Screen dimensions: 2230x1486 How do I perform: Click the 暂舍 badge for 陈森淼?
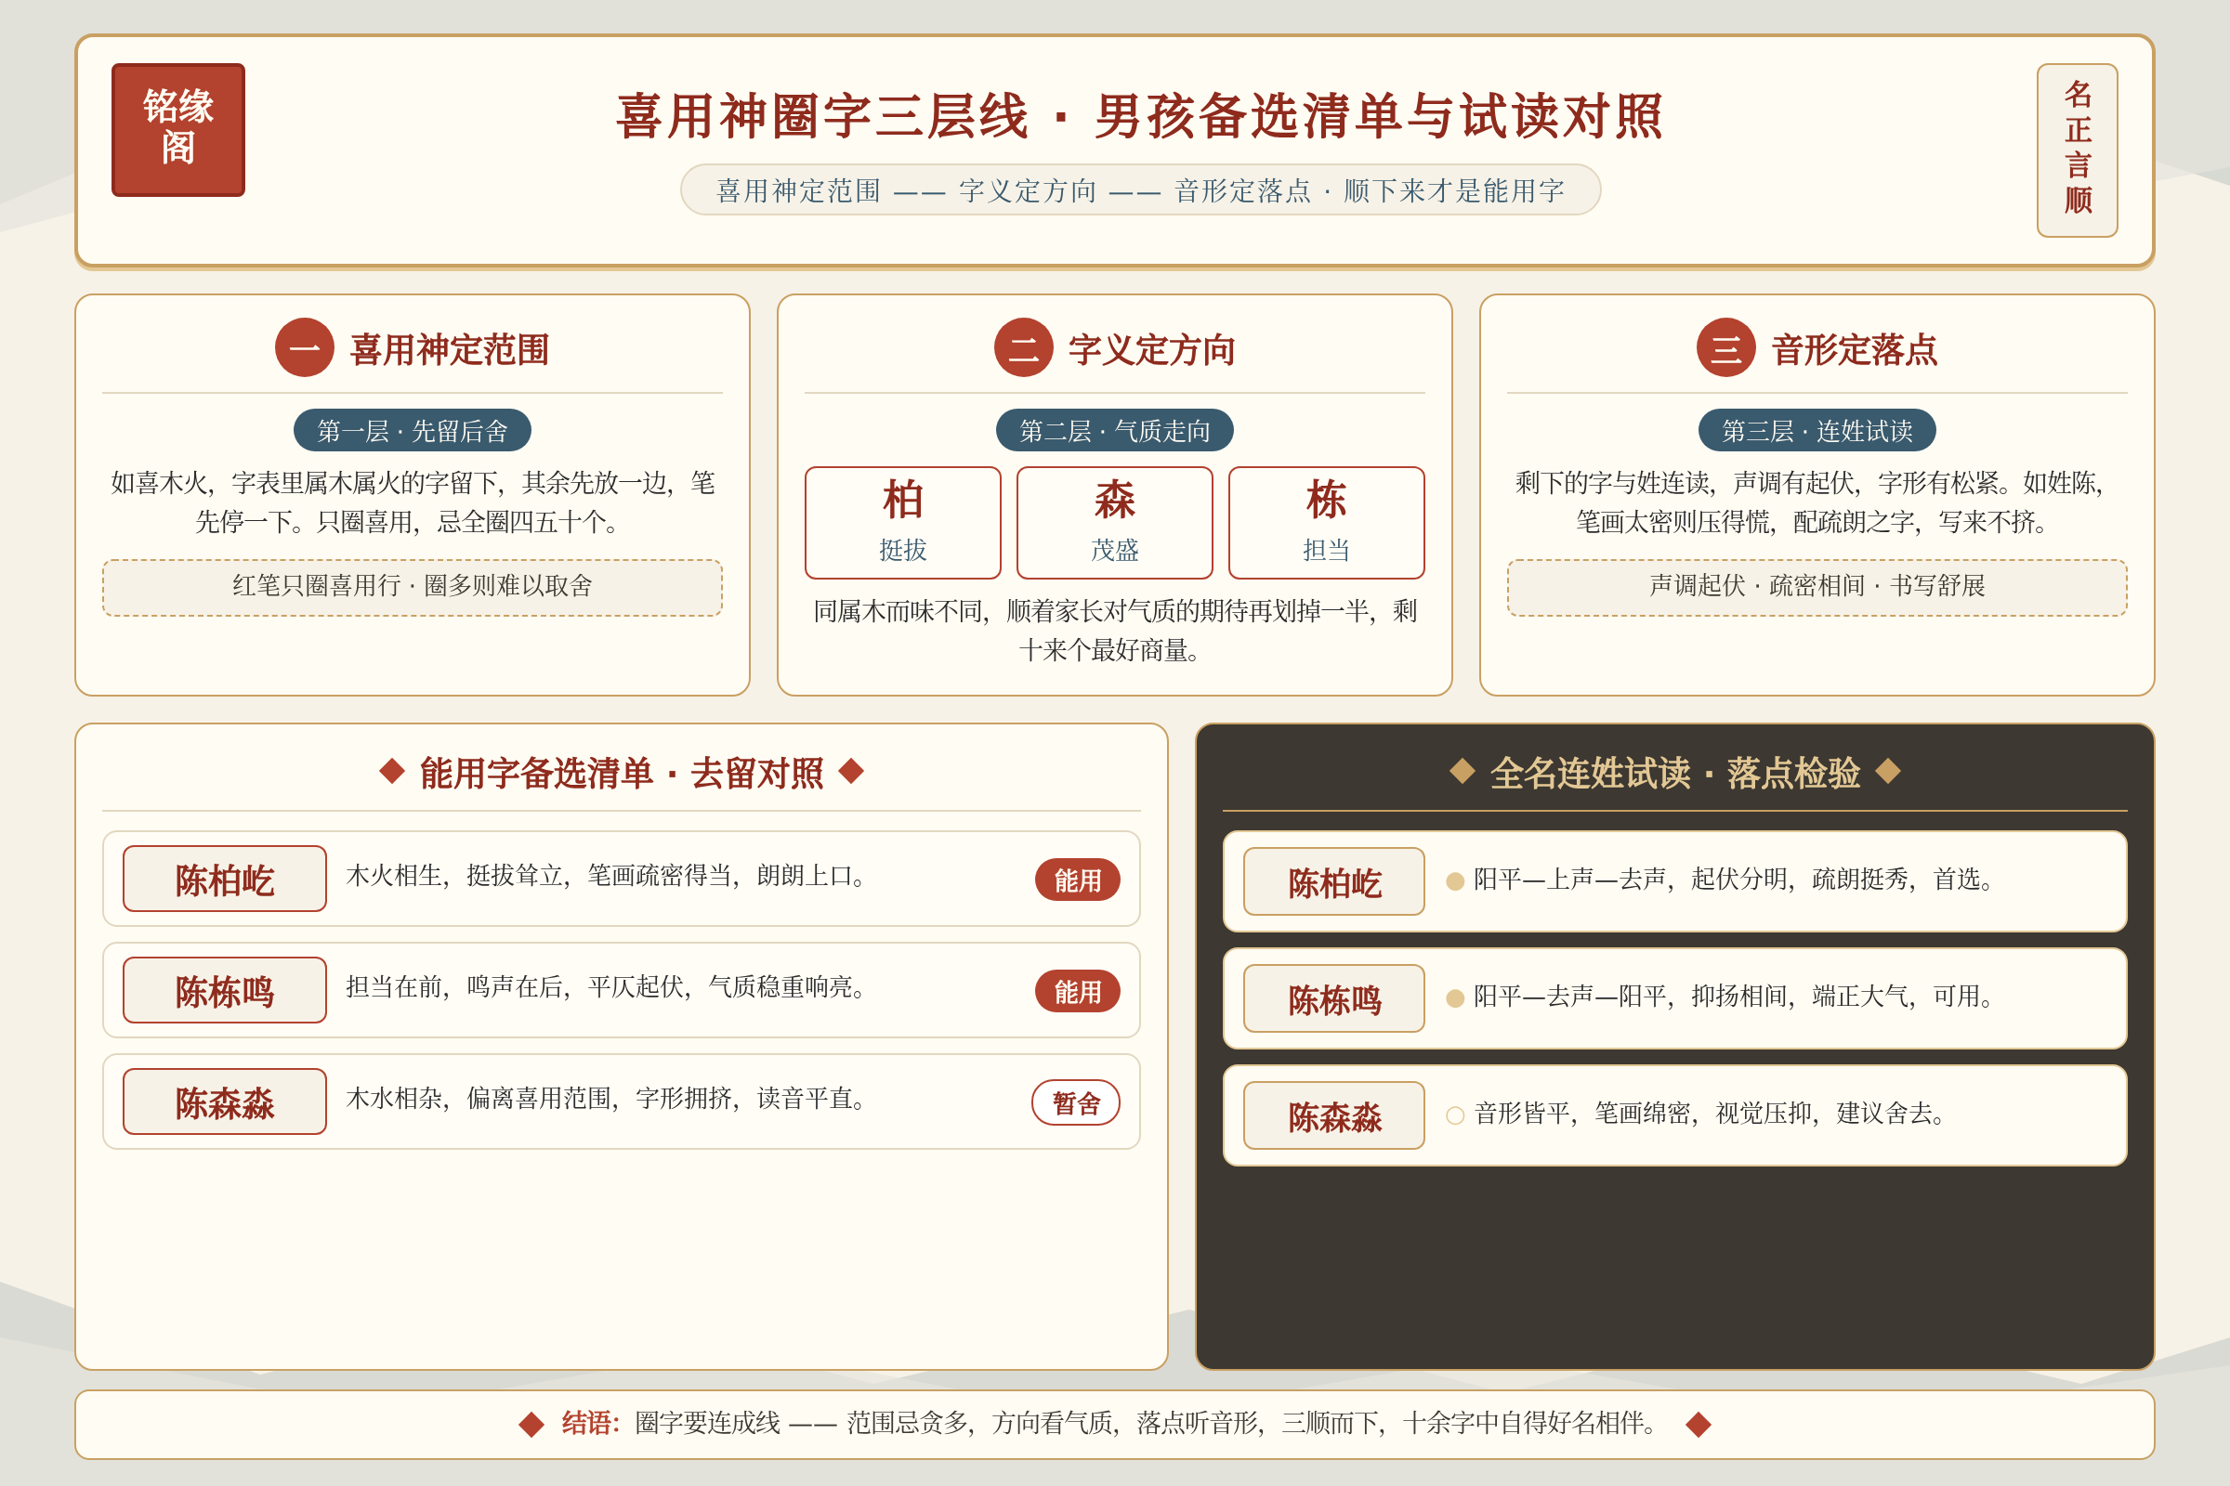pyautogui.click(x=1076, y=1102)
